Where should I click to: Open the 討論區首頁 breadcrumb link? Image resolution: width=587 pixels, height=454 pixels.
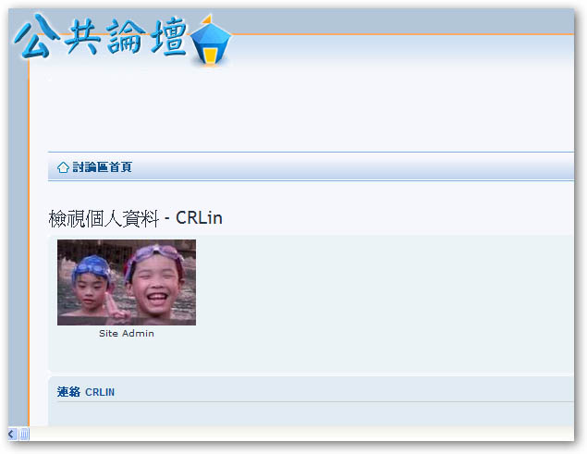tap(102, 167)
